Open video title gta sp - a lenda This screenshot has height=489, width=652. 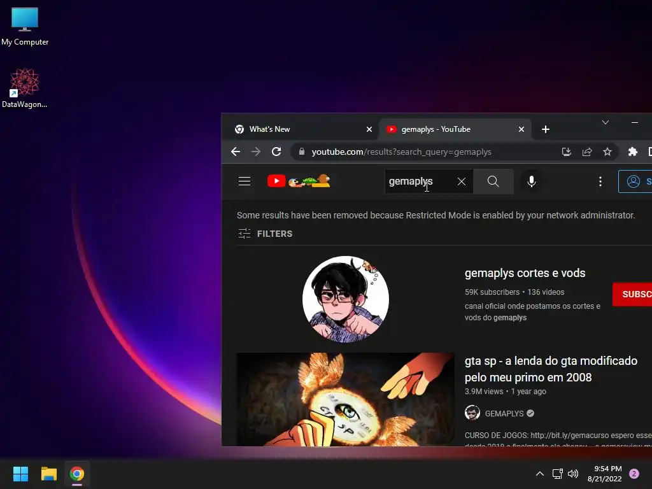tap(551, 369)
